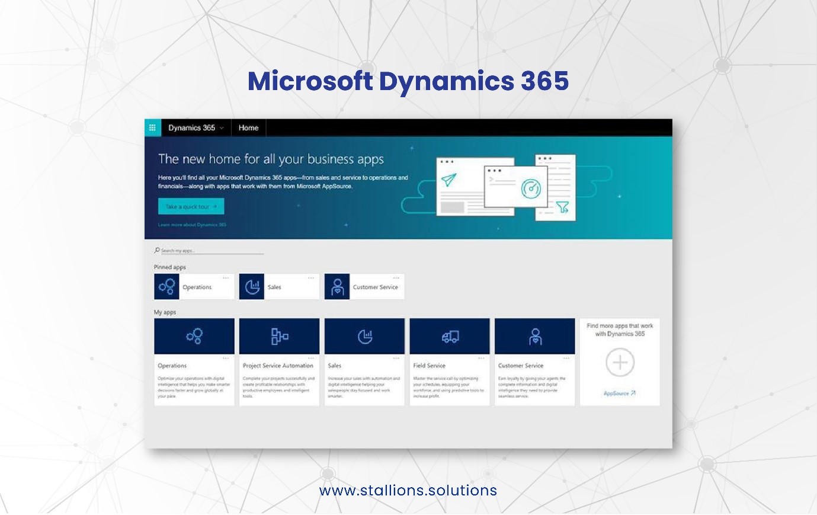Open ellipsis menu on My apps Operations card
This screenshot has height=515, width=817.
point(226,359)
